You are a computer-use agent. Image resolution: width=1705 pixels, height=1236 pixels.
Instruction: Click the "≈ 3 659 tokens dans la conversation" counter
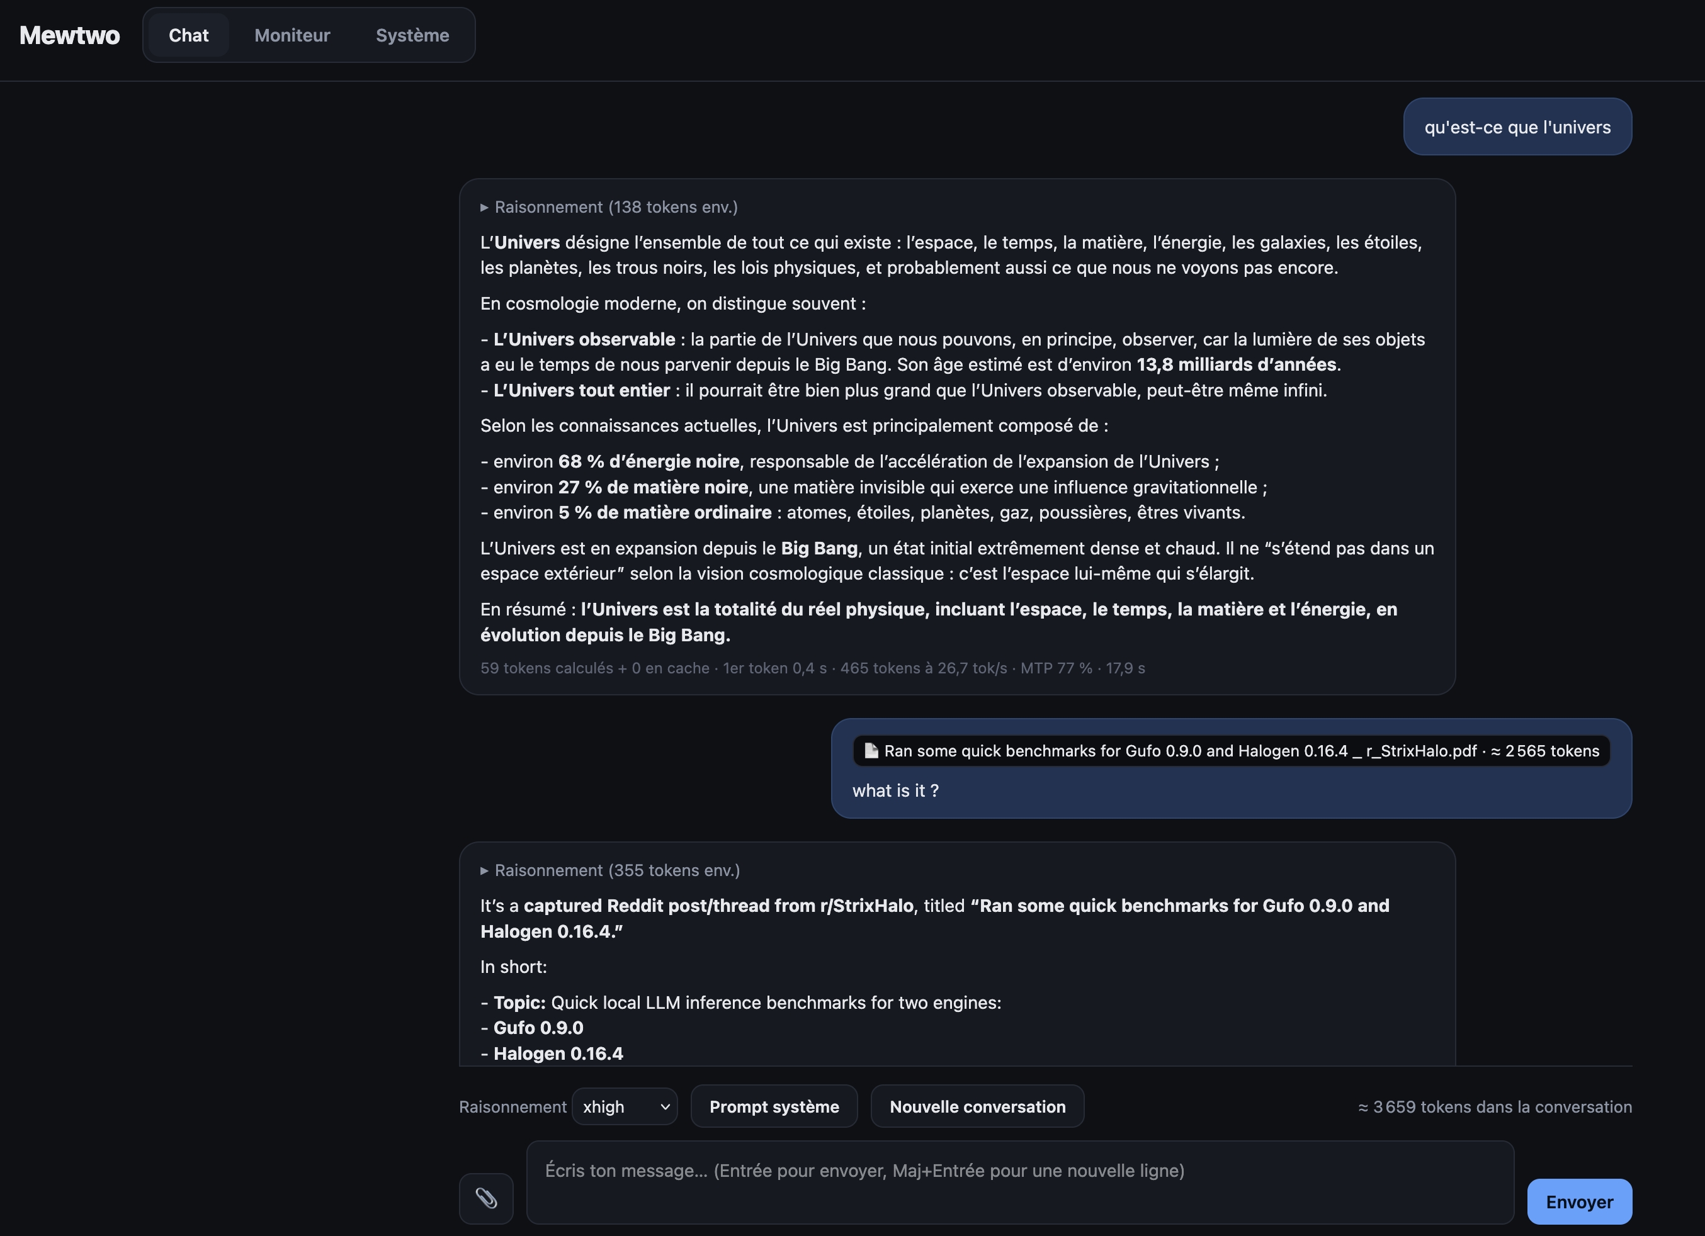pos(1495,1107)
